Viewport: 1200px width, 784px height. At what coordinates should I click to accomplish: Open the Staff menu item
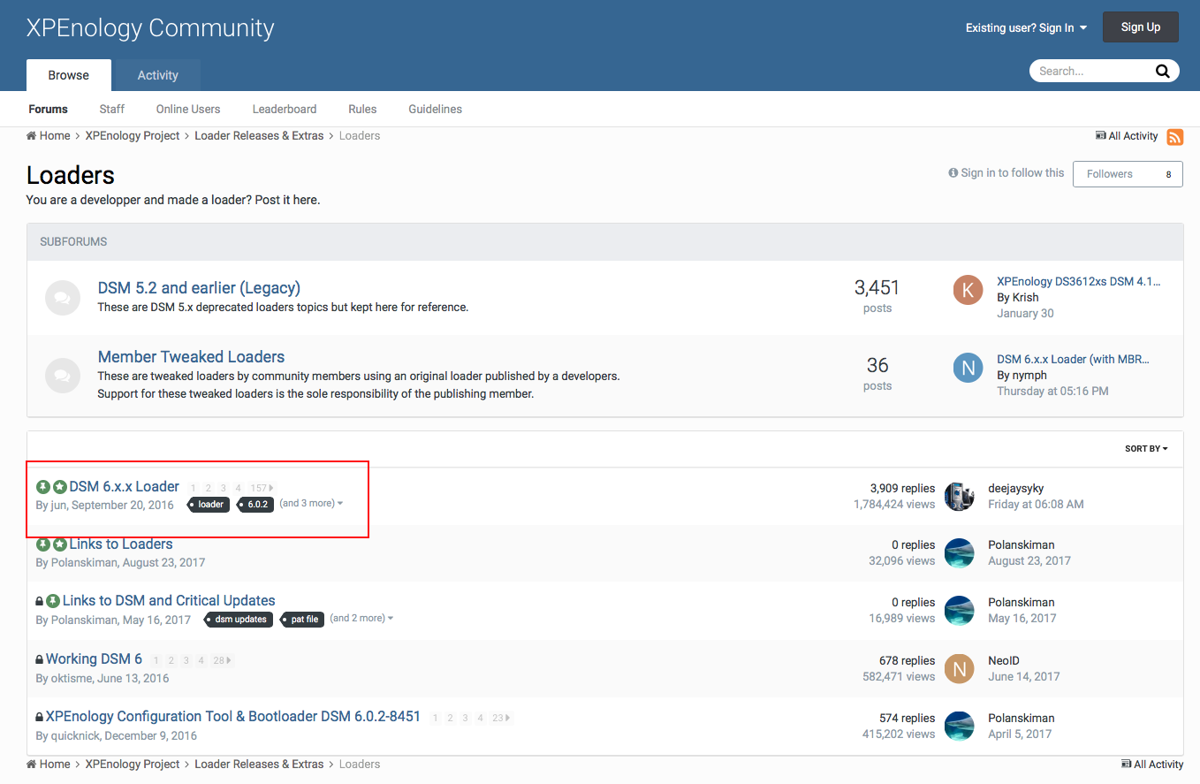point(112,109)
